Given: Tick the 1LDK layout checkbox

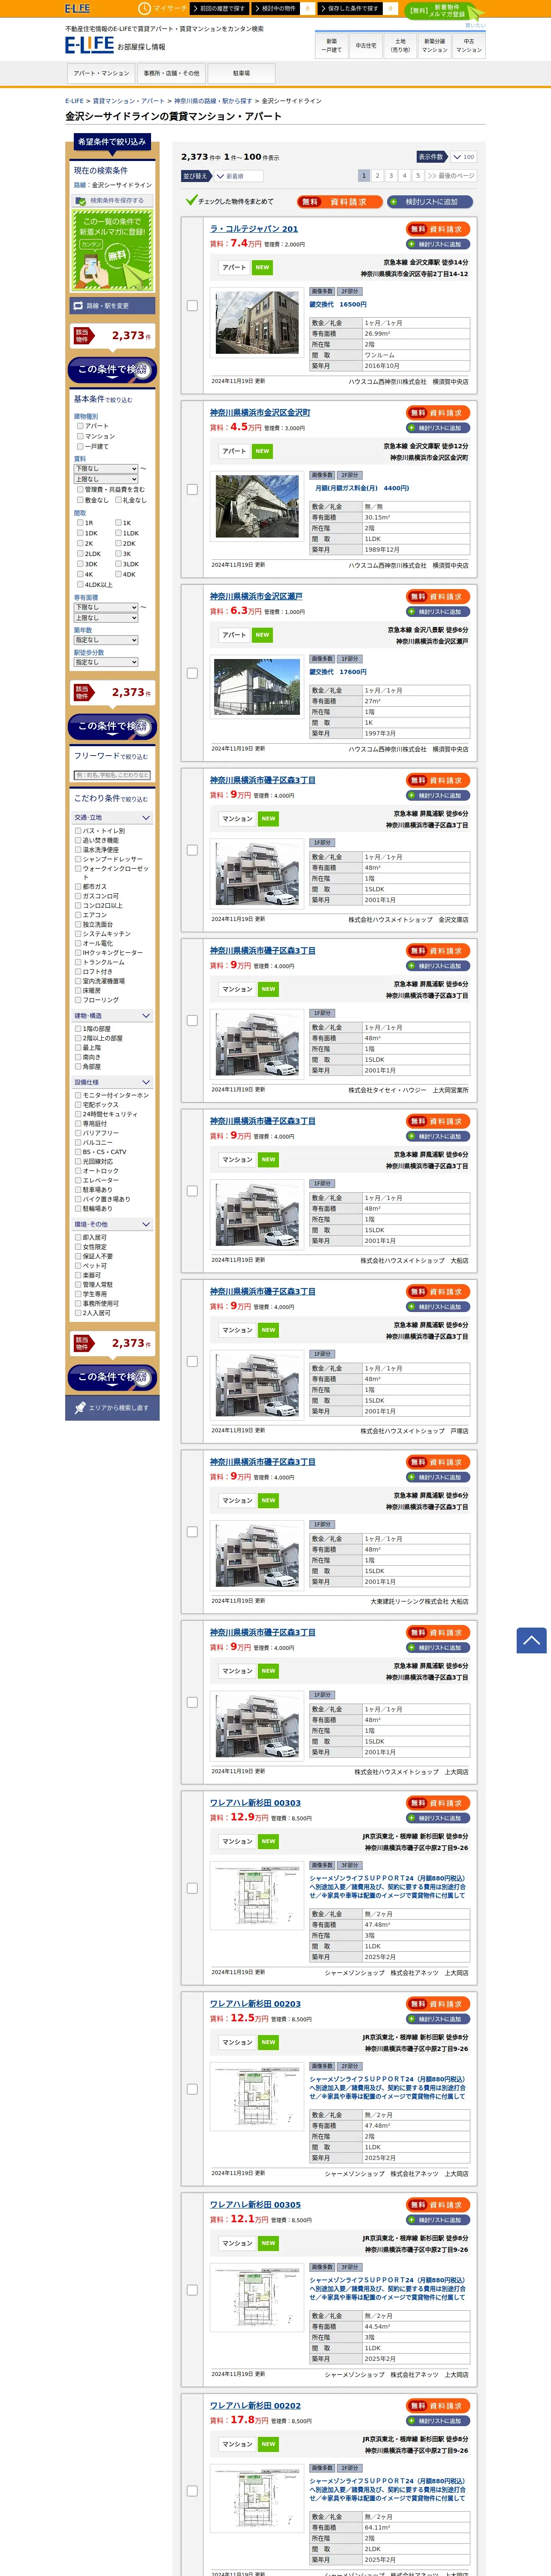Looking at the screenshot, I should click(118, 533).
